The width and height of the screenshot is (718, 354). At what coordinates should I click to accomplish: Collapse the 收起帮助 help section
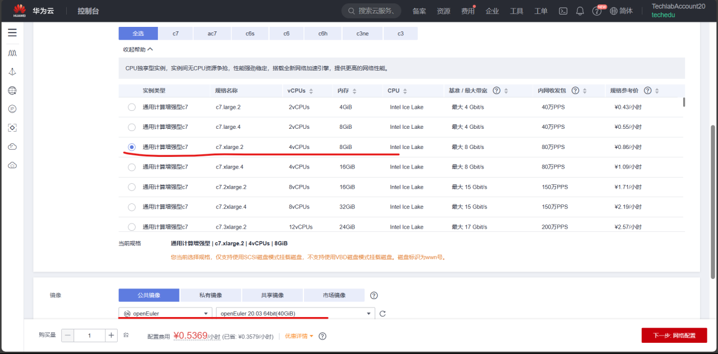(x=137, y=49)
